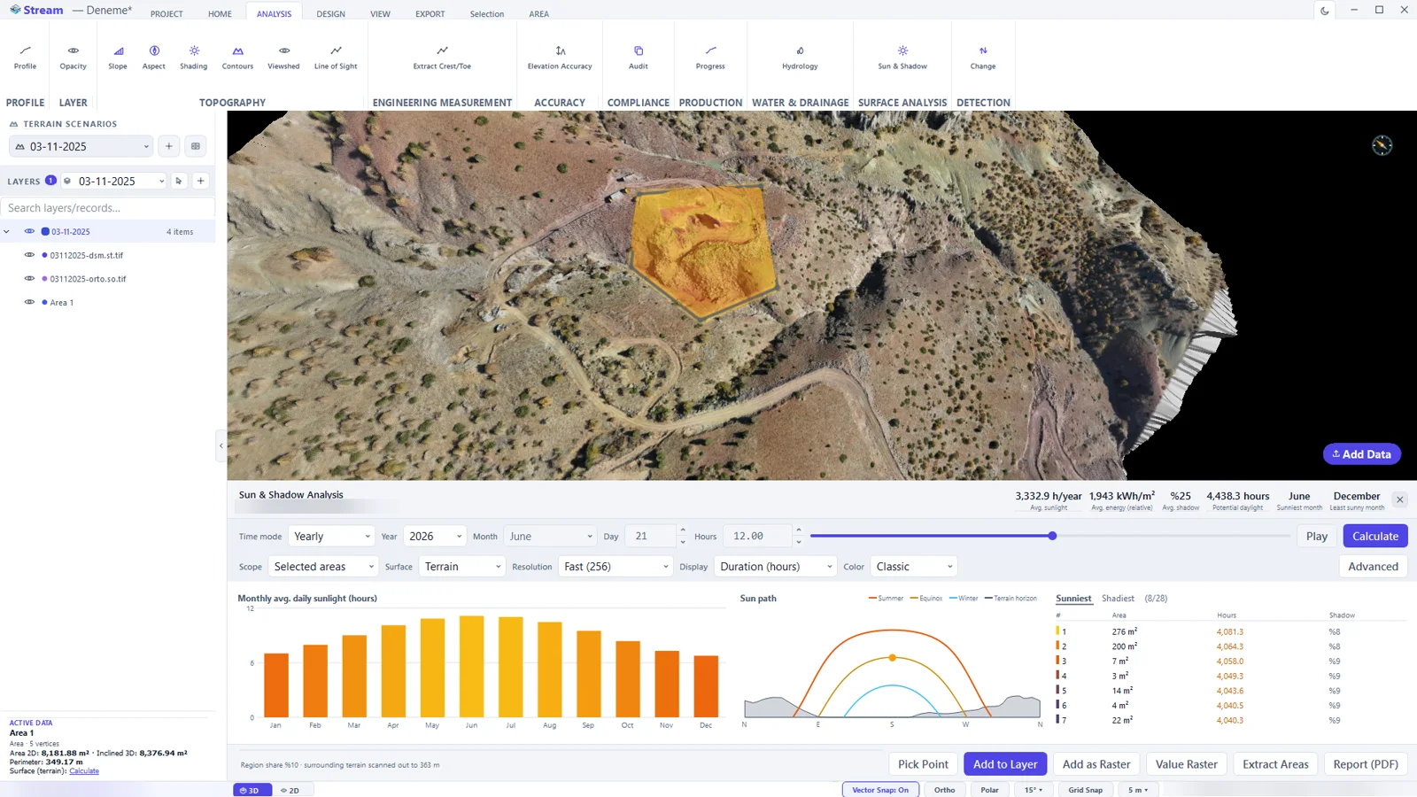Select the Line of Sight tool
This screenshot has width=1417, height=797.
coord(336,58)
